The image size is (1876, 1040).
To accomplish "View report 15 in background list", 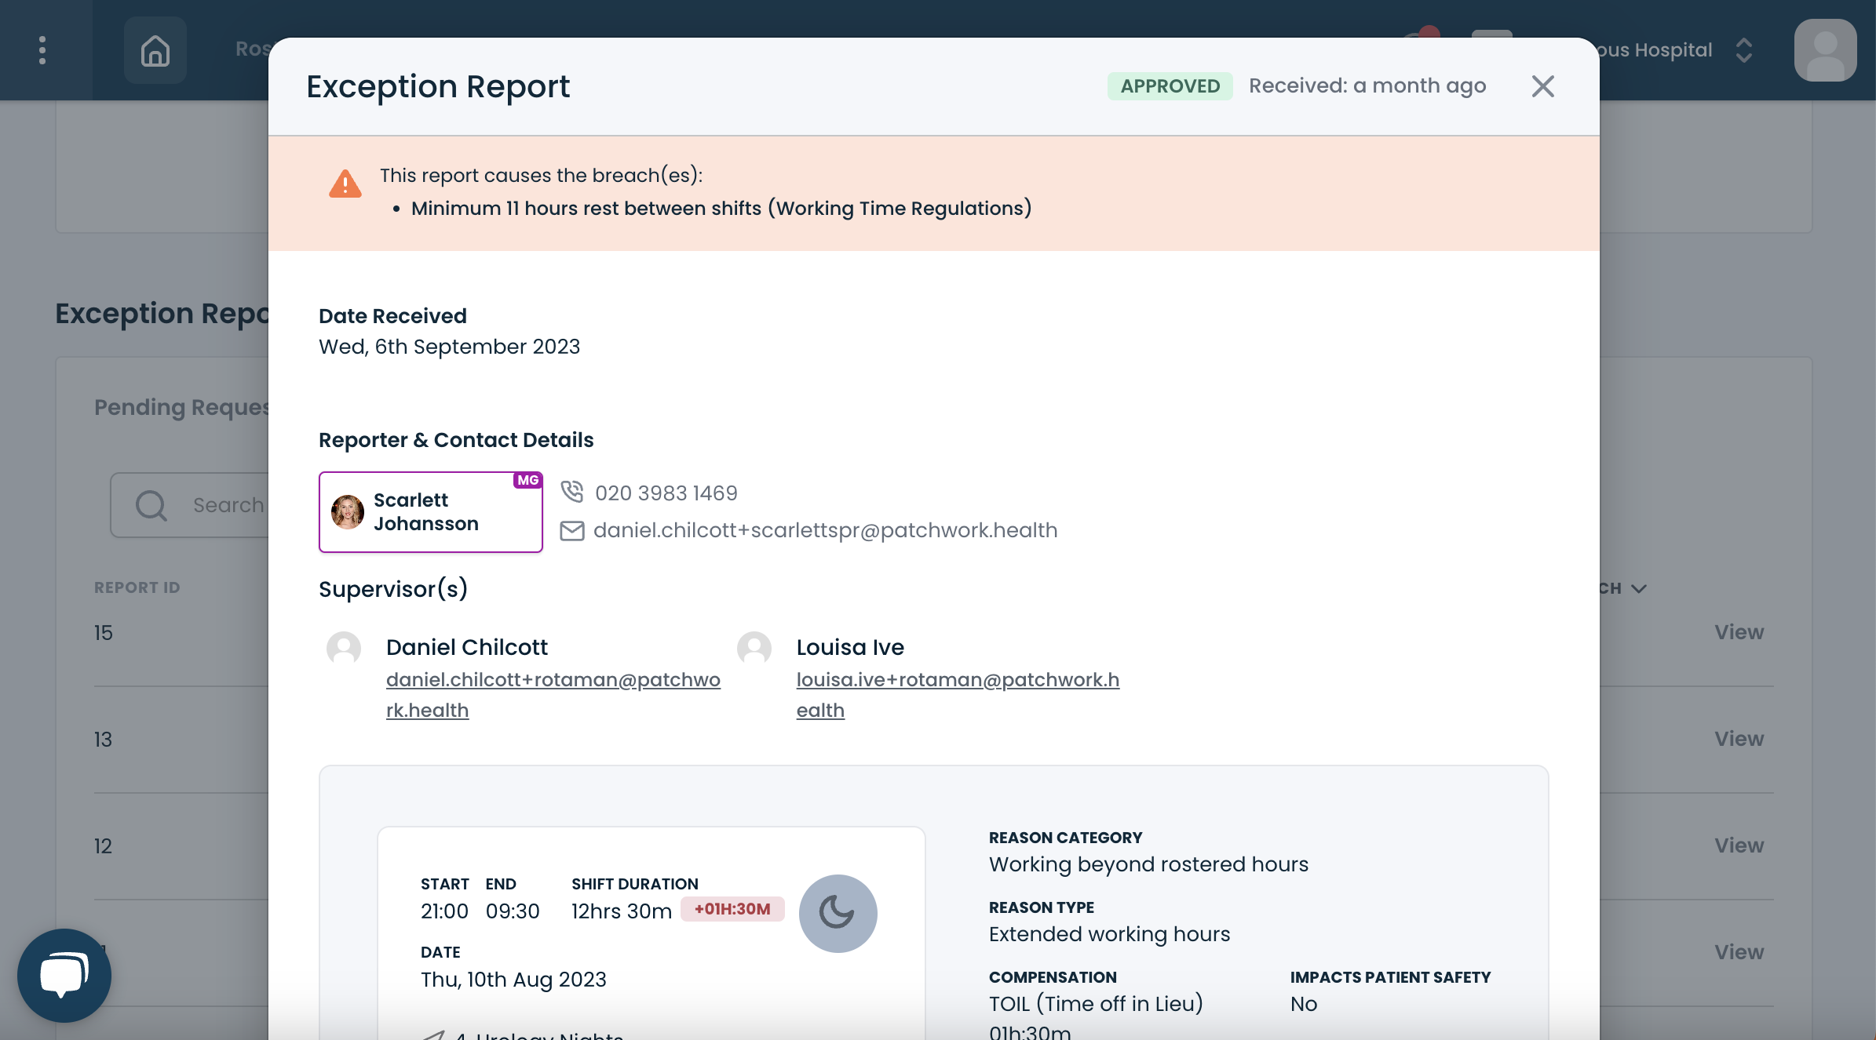I will point(1739,632).
